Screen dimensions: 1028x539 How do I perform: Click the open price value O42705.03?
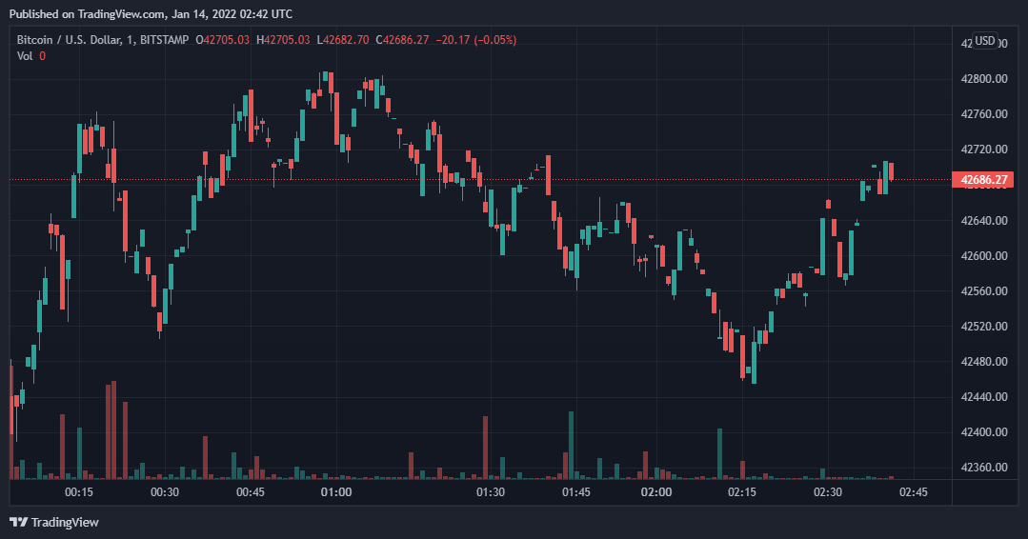[227, 39]
